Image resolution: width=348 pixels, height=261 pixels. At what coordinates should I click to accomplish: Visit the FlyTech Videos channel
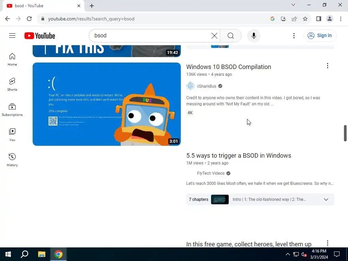211,173
